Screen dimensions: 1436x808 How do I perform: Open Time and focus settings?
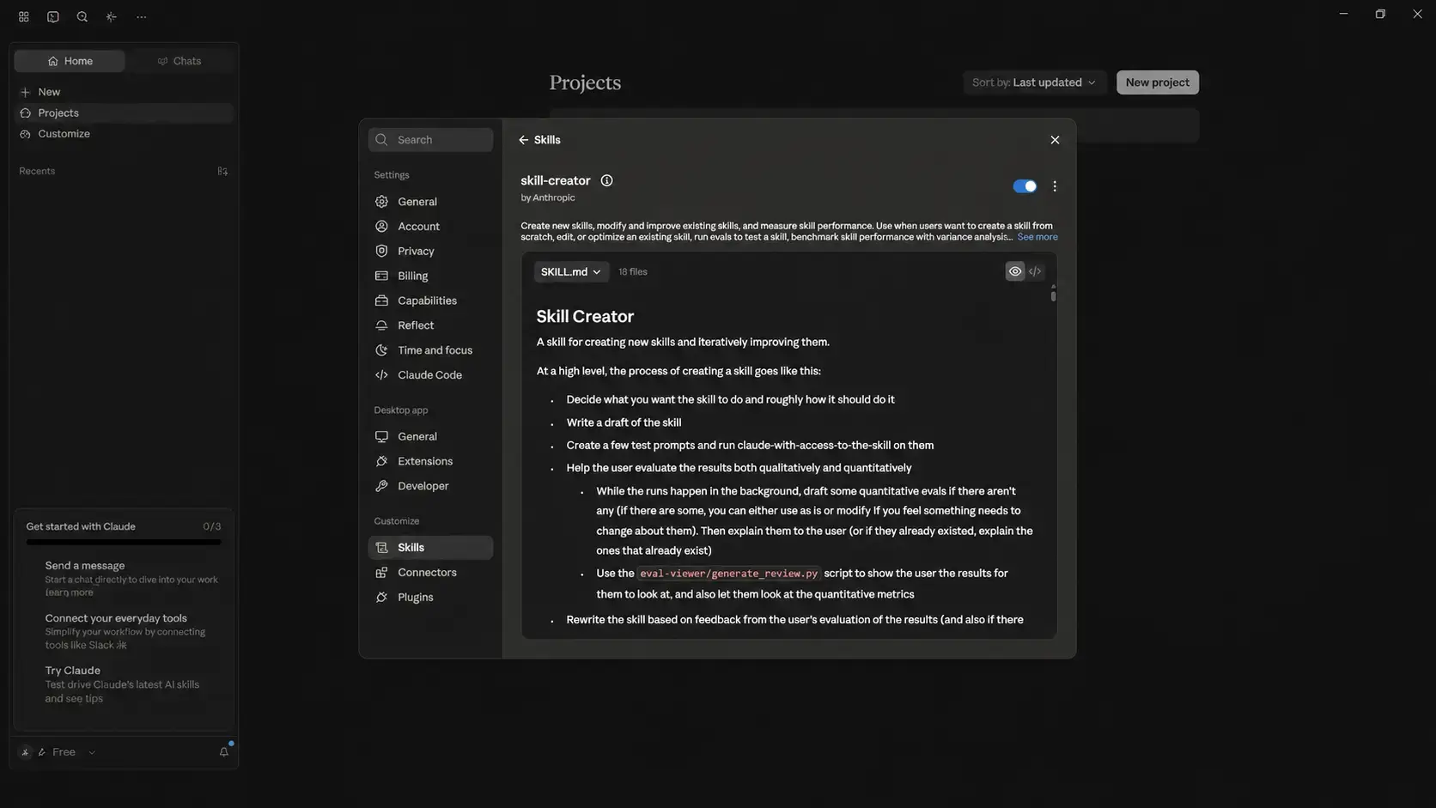pos(430,350)
